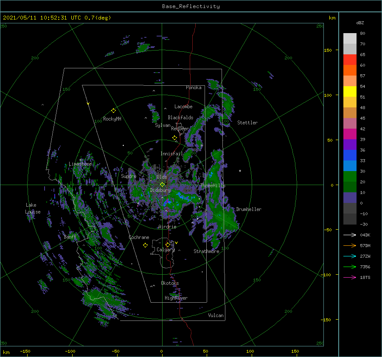This screenshot has height=357, width=382.
Task: Select the red 65 dBZ legend swatch
Action: (350, 60)
